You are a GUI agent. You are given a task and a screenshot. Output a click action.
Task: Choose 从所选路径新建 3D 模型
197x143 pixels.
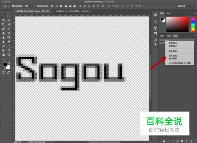point(180,63)
